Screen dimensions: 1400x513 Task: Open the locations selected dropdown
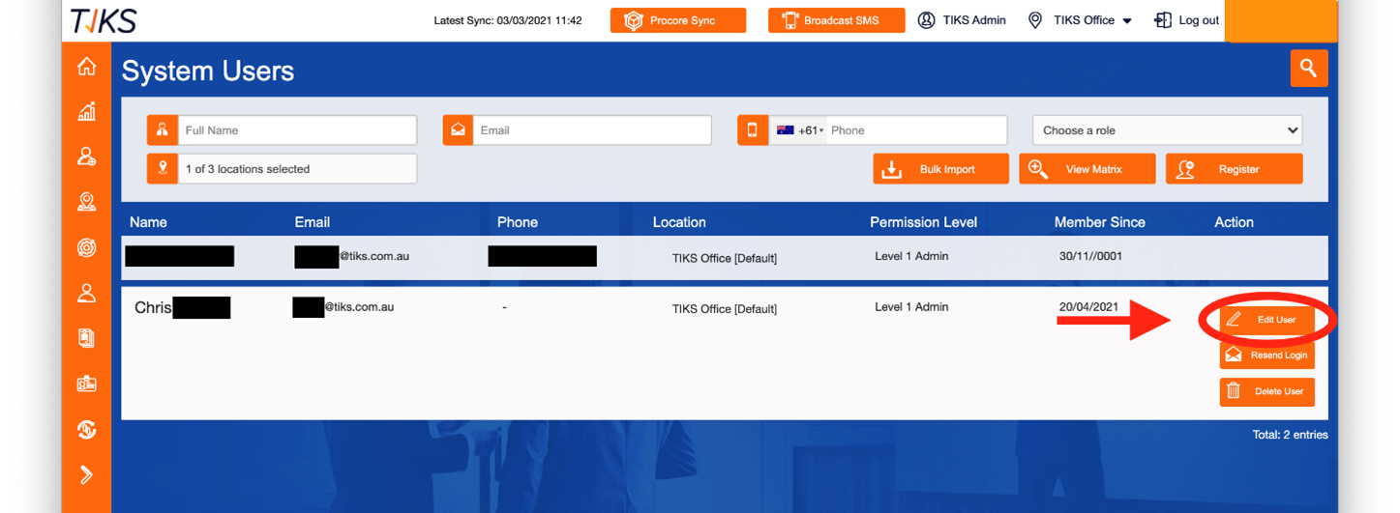pyautogui.click(x=297, y=169)
